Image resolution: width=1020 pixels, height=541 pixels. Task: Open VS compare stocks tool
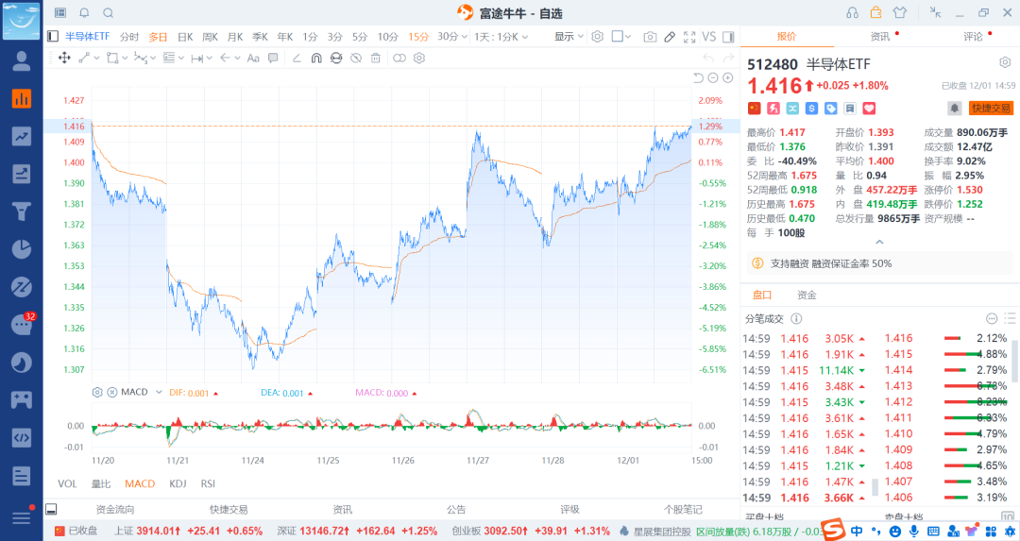coord(709,37)
